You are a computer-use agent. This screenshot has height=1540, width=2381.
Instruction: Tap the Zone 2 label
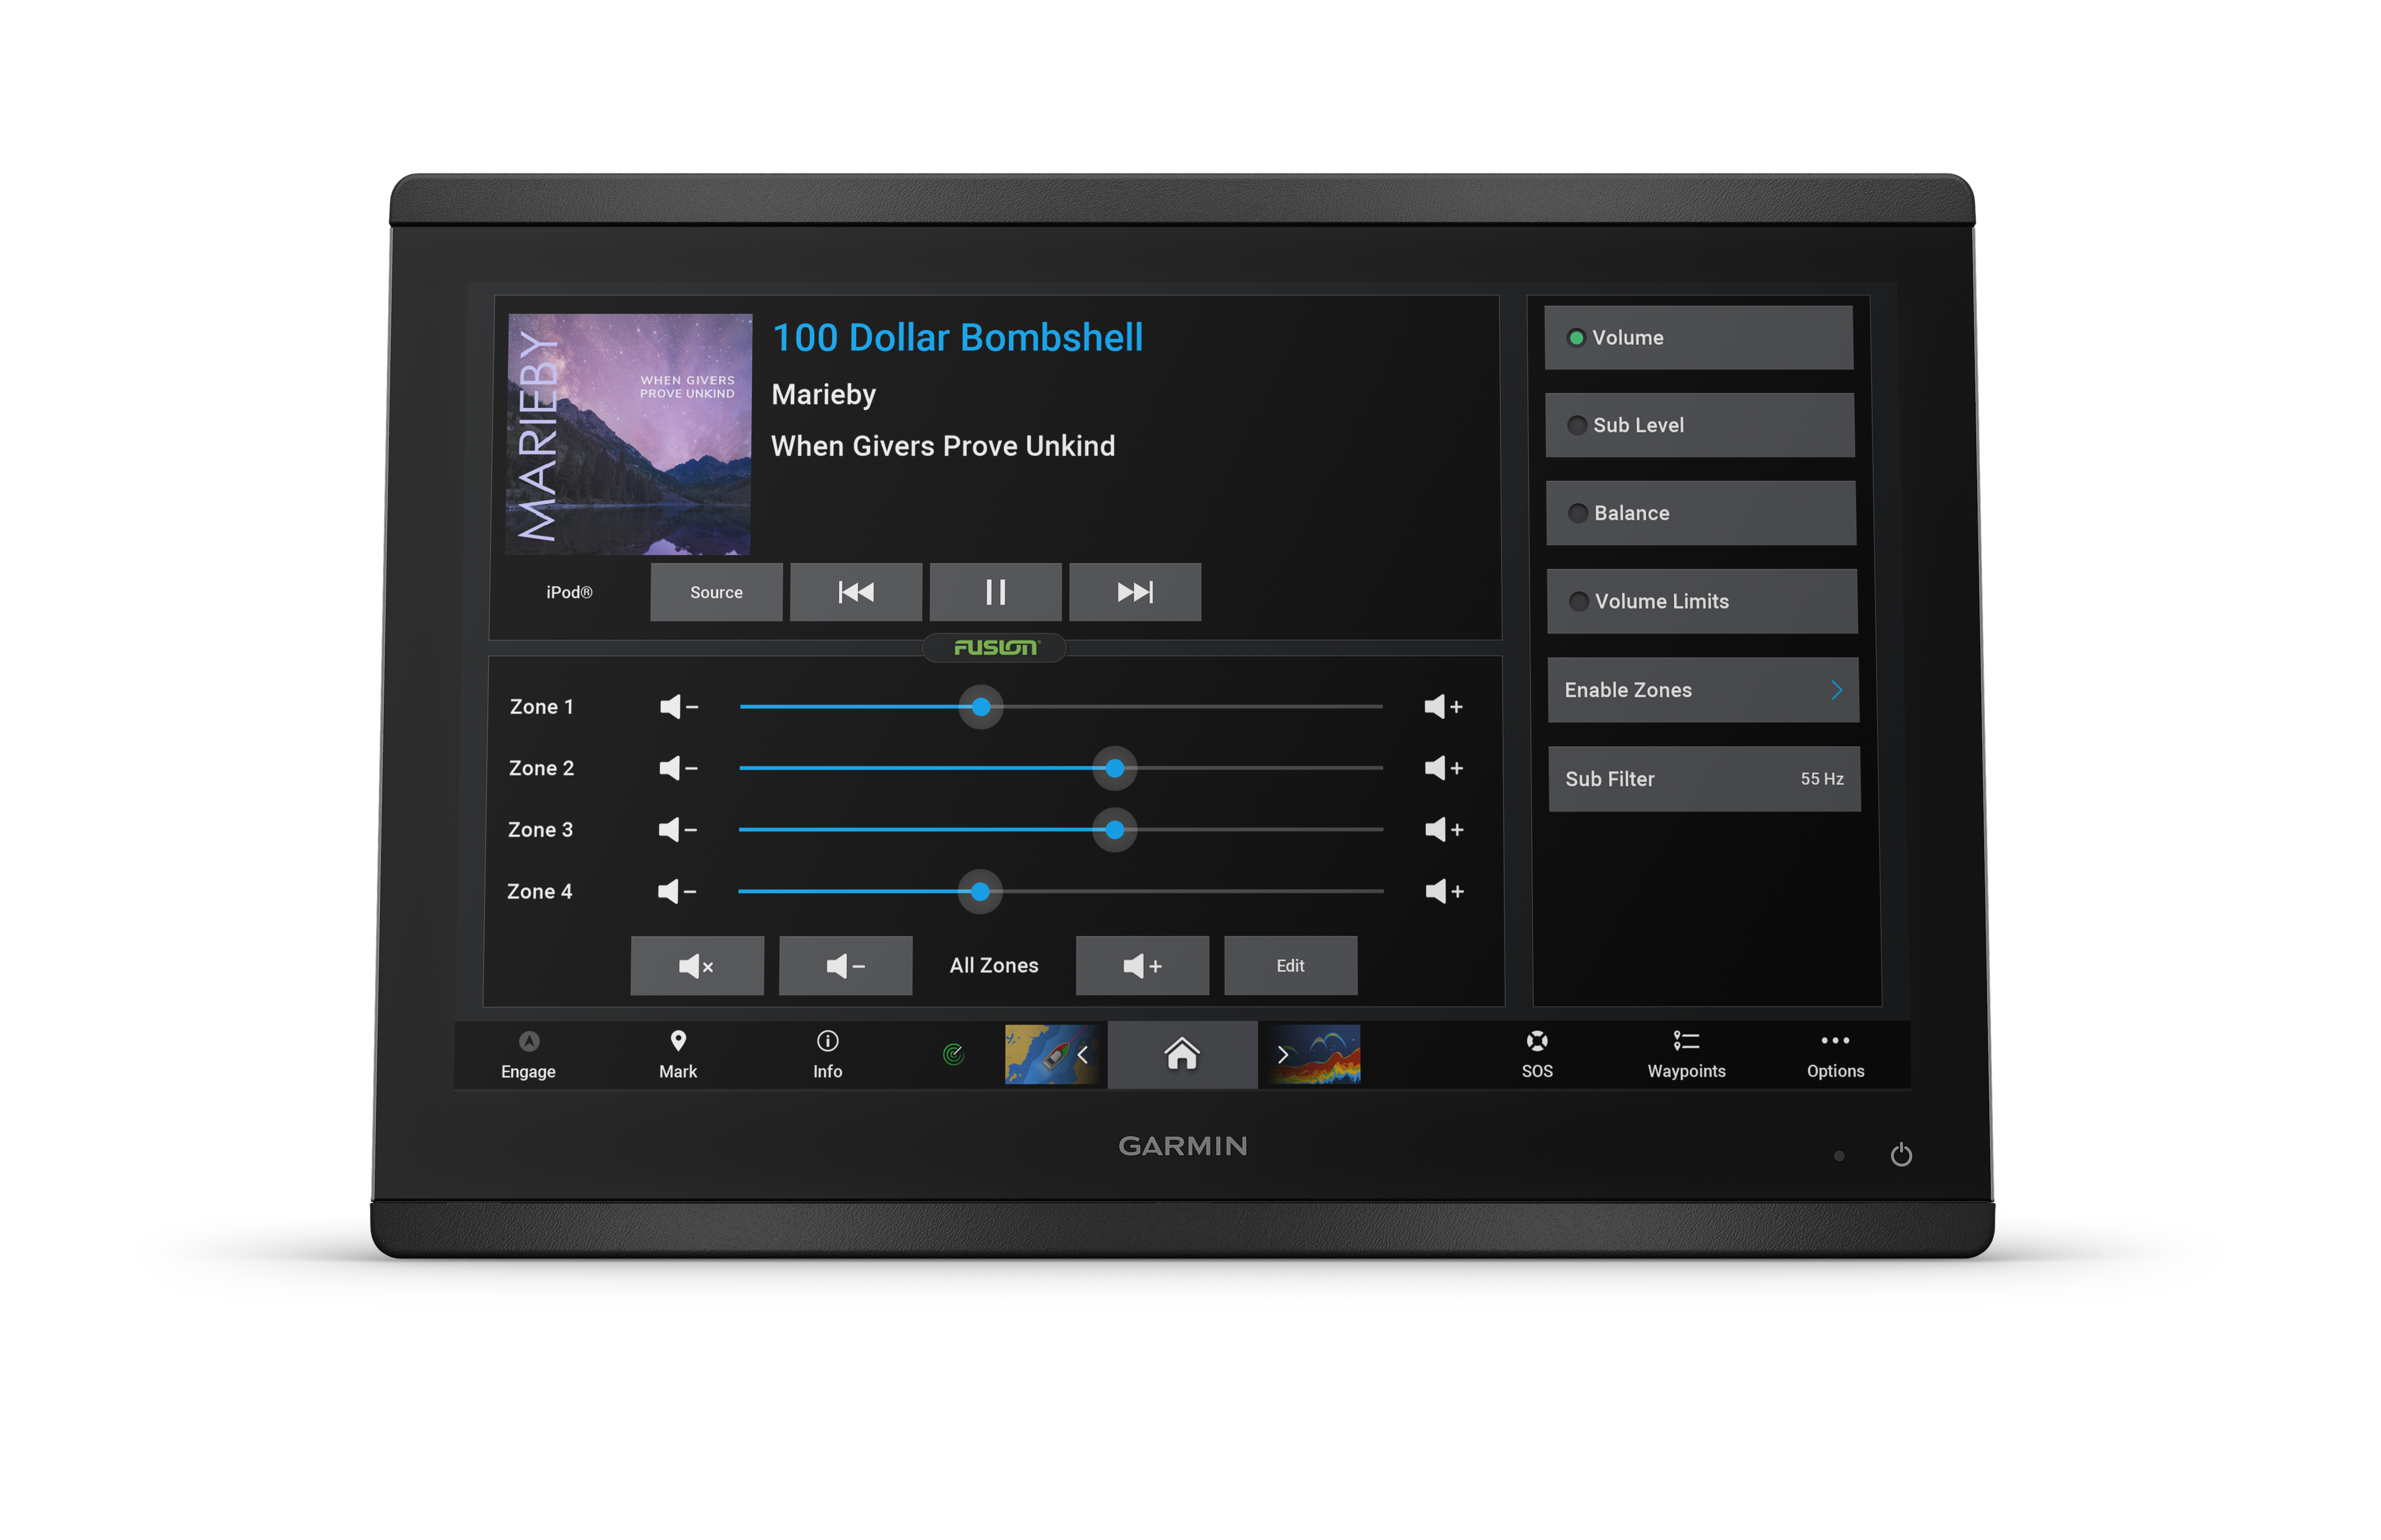(x=541, y=768)
